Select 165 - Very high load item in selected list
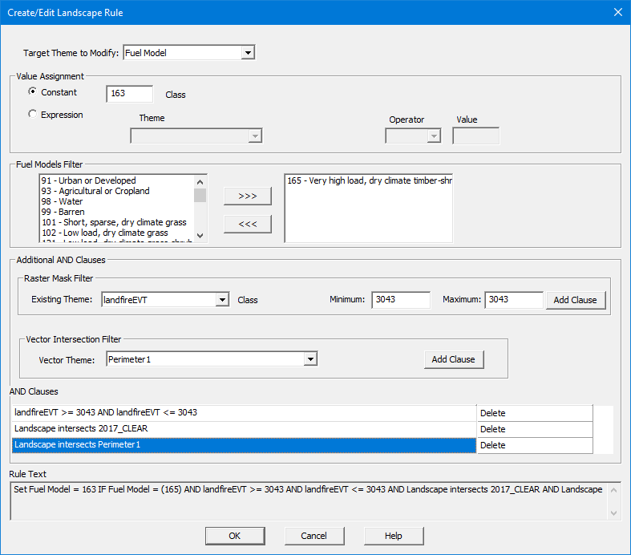The image size is (631, 555). [x=369, y=180]
